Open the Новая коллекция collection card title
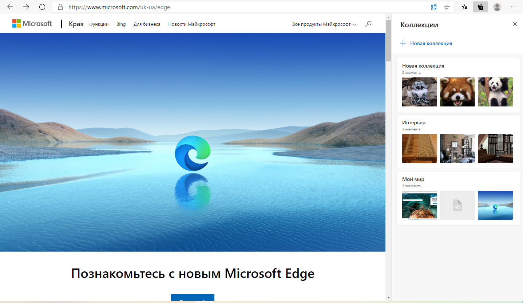 click(423, 66)
